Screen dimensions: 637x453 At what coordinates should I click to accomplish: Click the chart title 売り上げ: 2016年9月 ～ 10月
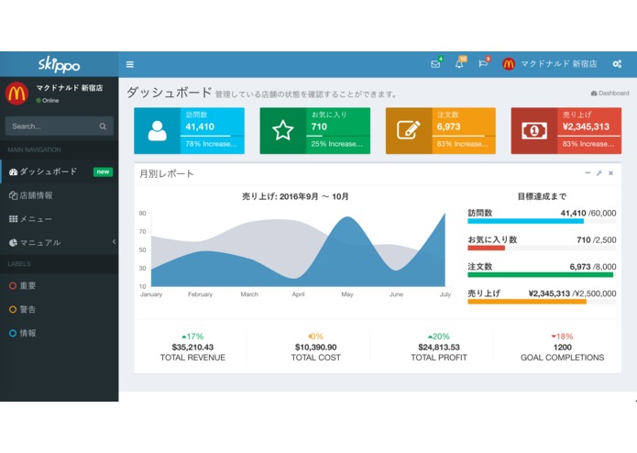click(295, 196)
